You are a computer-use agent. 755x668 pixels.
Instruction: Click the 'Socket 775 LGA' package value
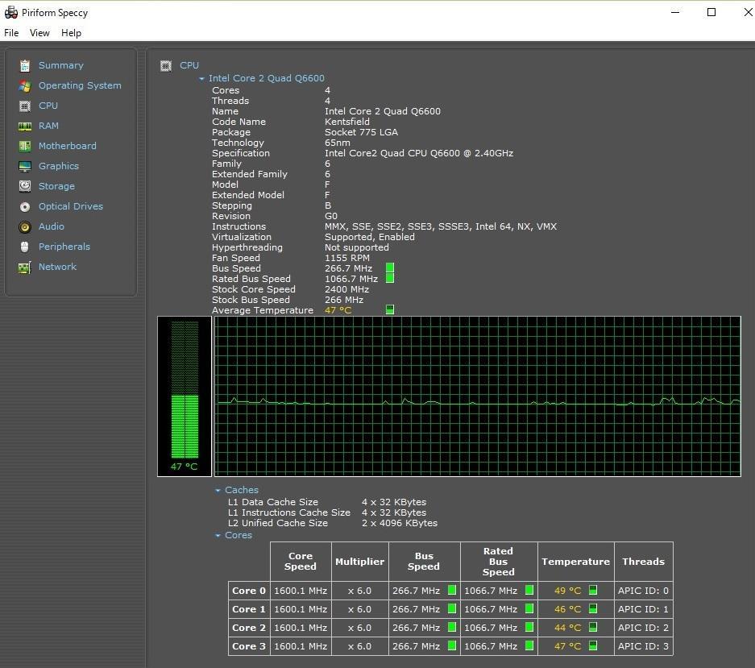361,132
